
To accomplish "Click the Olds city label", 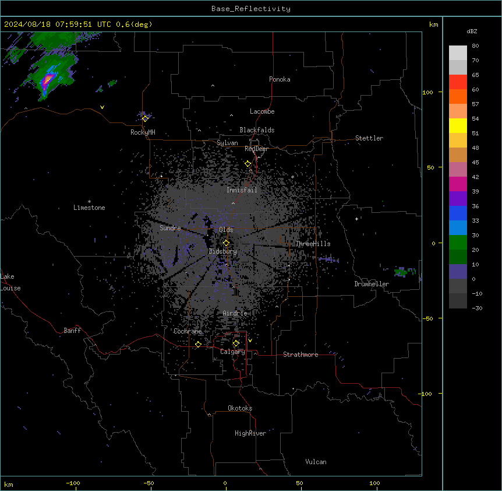I will [226, 230].
